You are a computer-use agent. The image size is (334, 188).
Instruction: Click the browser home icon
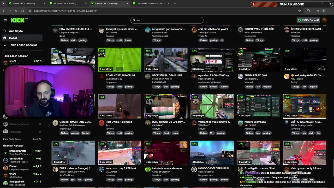[x=22, y=11]
